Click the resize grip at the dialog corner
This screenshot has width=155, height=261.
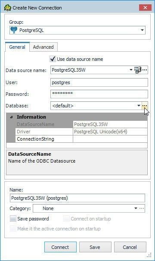click(x=149, y=255)
